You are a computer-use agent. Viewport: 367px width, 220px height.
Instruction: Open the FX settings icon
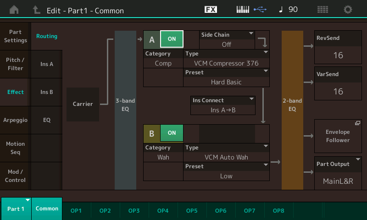211,10
